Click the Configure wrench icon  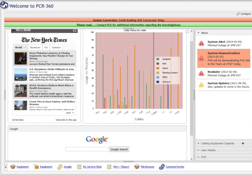point(238,14)
